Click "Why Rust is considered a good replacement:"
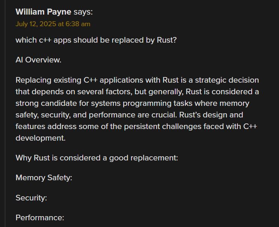This screenshot has width=279, height=227. tap(97, 158)
